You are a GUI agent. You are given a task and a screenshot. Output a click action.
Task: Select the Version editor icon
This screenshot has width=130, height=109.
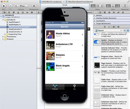click(102, 6)
